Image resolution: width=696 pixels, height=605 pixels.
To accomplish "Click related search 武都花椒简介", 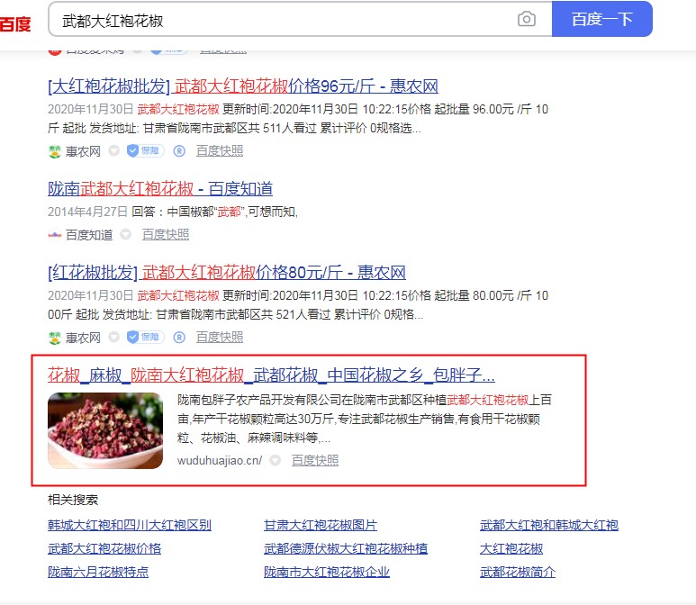I will pos(518,572).
